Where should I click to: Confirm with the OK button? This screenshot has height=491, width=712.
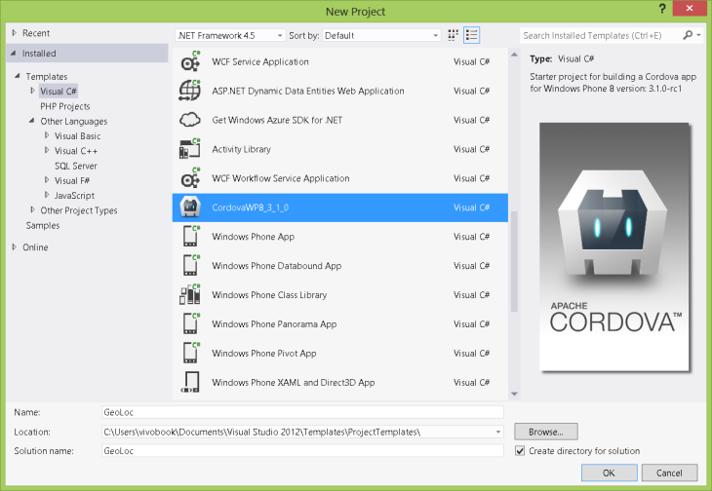[x=609, y=472]
